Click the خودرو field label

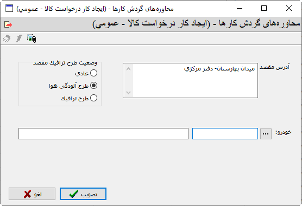coord(284,132)
